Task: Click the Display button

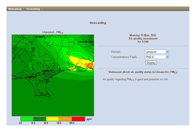Action: pos(151,63)
